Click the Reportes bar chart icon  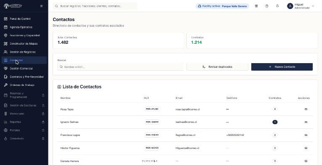click(6, 122)
